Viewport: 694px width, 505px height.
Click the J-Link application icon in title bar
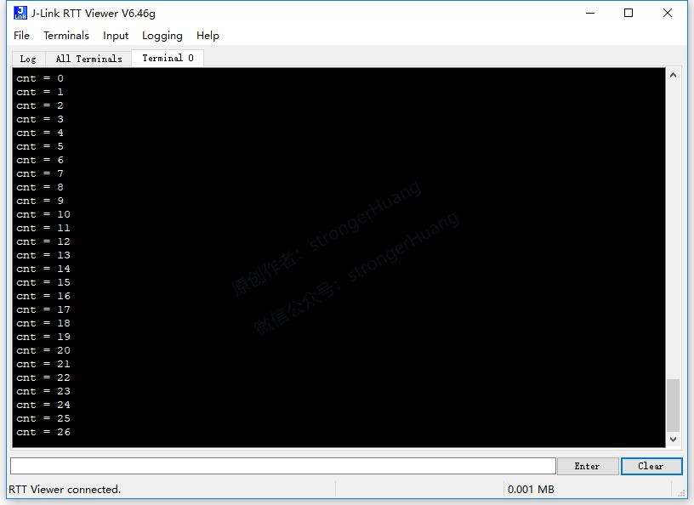point(20,13)
